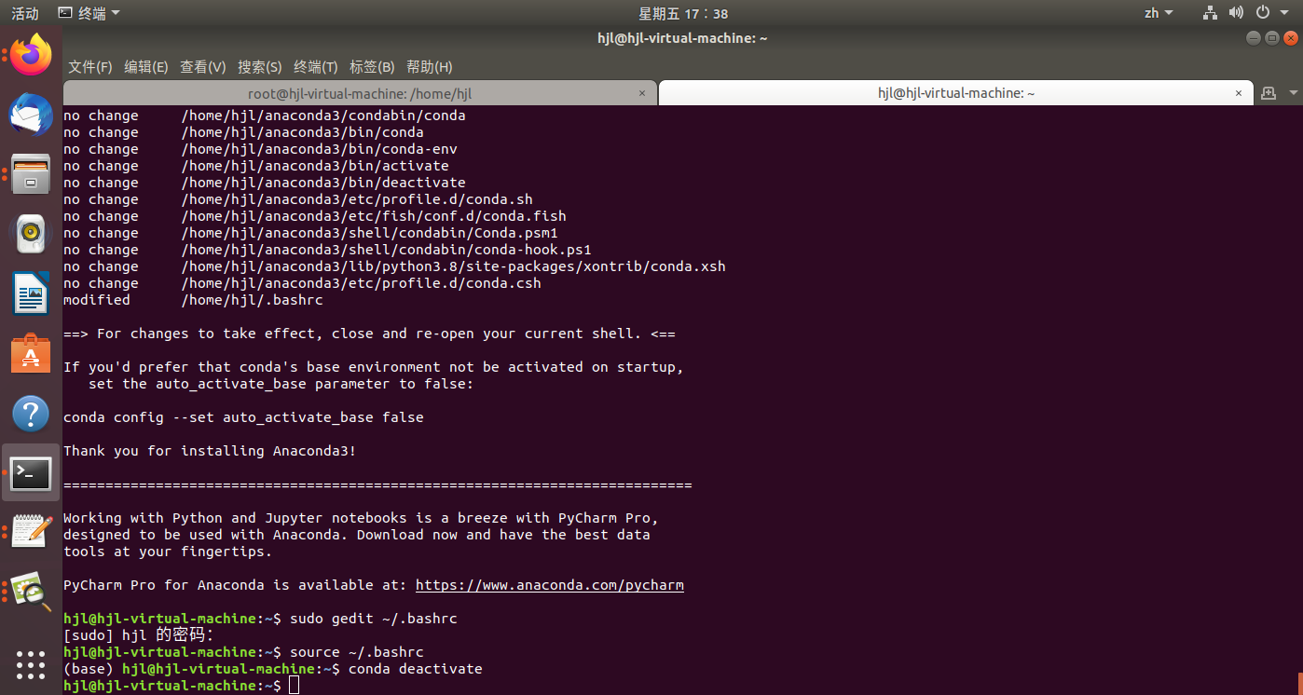
Task: Open the PyCharm Anaconda download link
Action: coord(549,585)
